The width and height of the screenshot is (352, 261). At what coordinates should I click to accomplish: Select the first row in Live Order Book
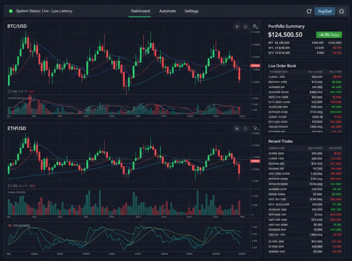[x=305, y=77]
